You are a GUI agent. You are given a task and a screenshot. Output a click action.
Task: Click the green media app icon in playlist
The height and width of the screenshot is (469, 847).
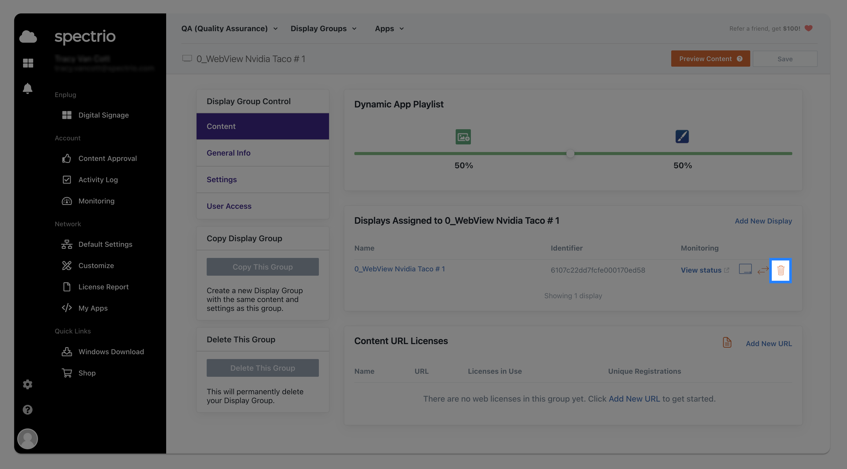pyautogui.click(x=463, y=137)
